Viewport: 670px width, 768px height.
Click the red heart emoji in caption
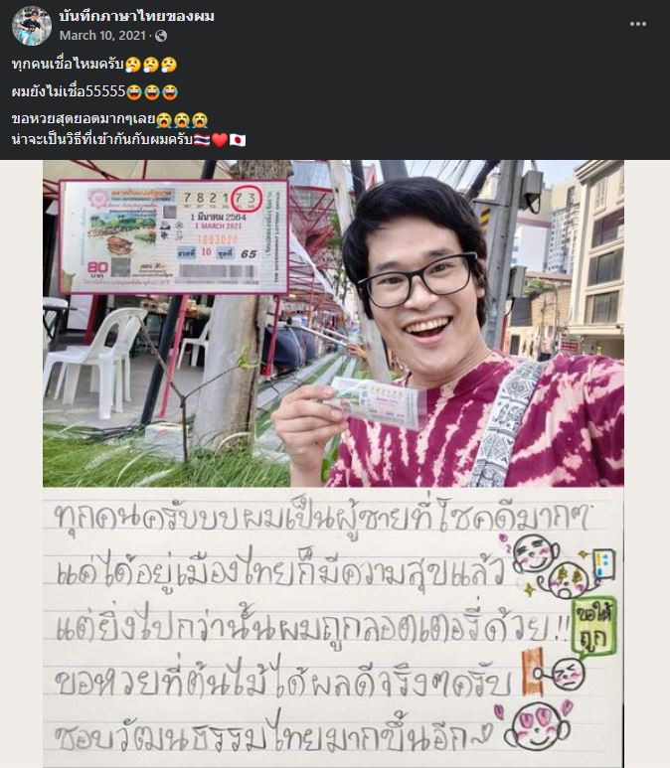220,140
